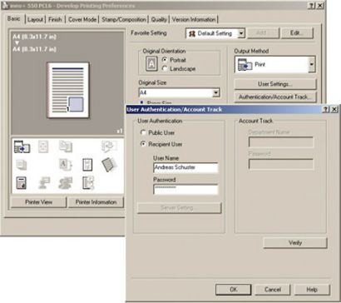Click the tilted gray paper icon in grid
Screen dimensions: 341x303
(109, 165)
